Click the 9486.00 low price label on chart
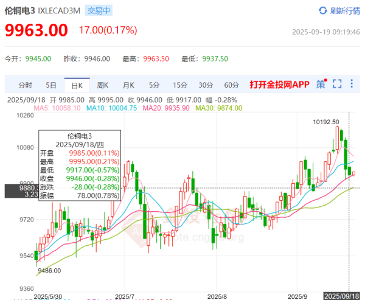Viewport: 365px width, 300px height. click(49, 271)
